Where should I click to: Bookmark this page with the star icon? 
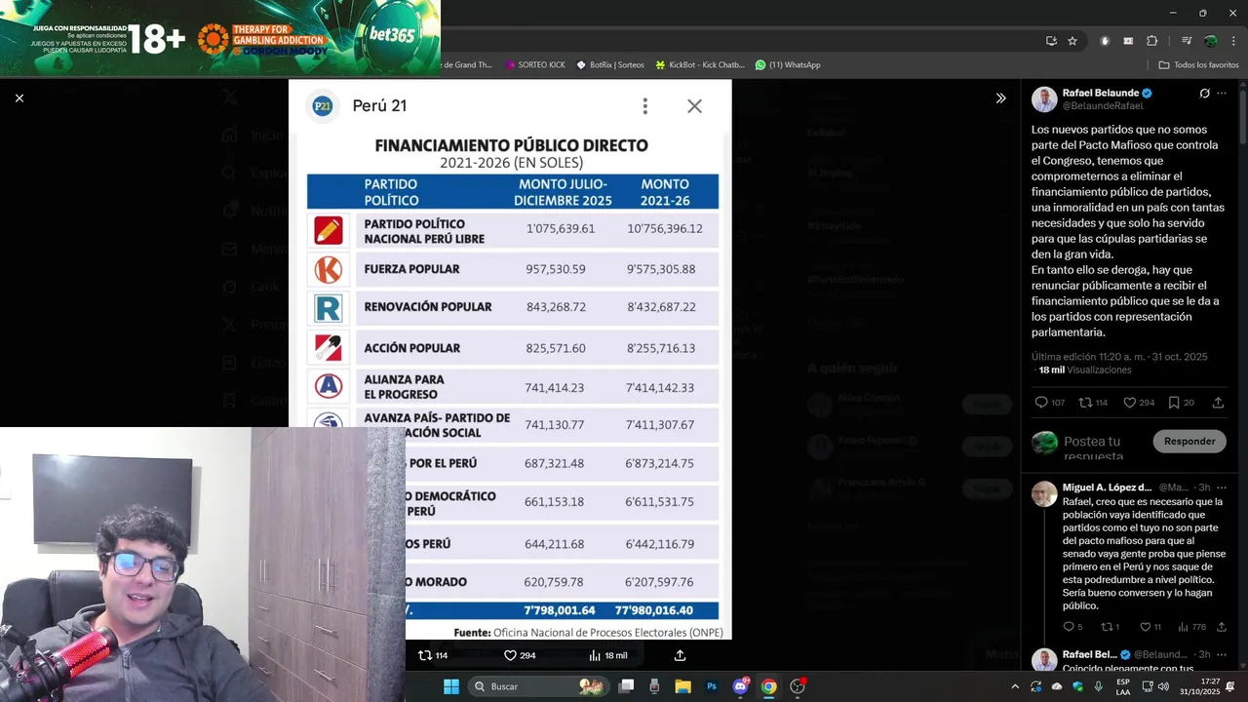(x=1072, y=41)
